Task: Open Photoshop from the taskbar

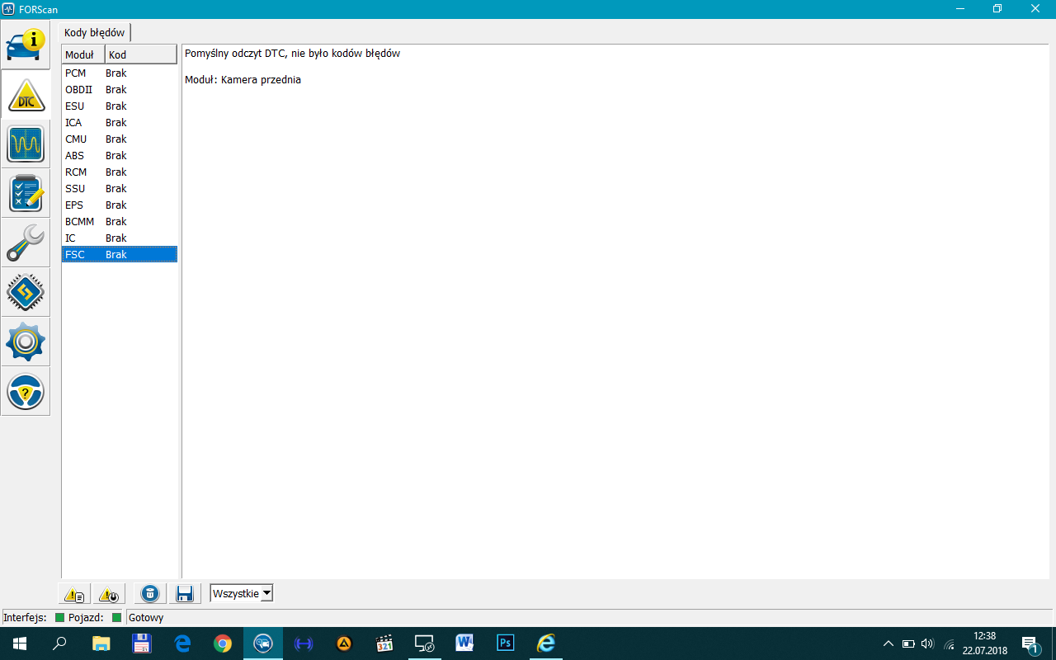Action: point(505,643)
